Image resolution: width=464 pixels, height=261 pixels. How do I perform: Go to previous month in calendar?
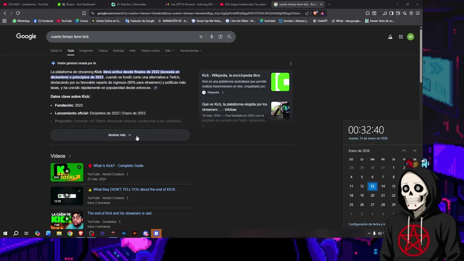point(404,151)
